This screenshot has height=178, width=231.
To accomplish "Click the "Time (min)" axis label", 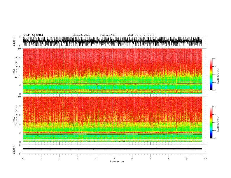I will pyautogui.click(x=117, y=161).
